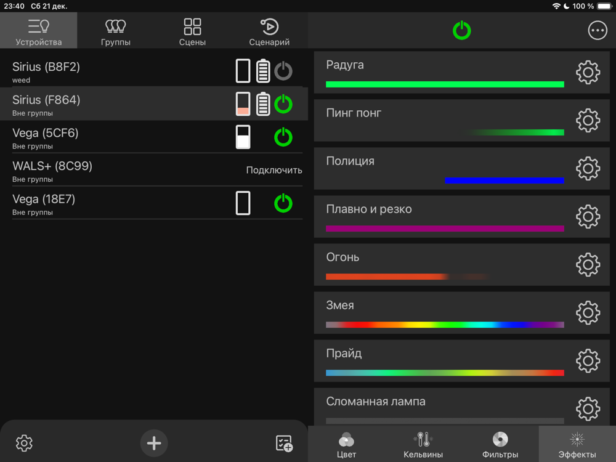Screen dimensions: 616x462
Task: Tap the Vega (5CF6) lamp level indicator
Action: click(243, 137)
